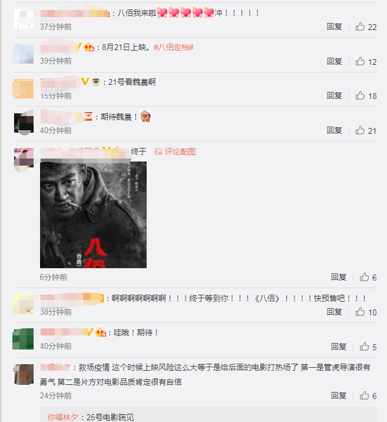Reply to the 八佰我来啦 comment
Screen dimensions: 387x422
click(335, 27)
